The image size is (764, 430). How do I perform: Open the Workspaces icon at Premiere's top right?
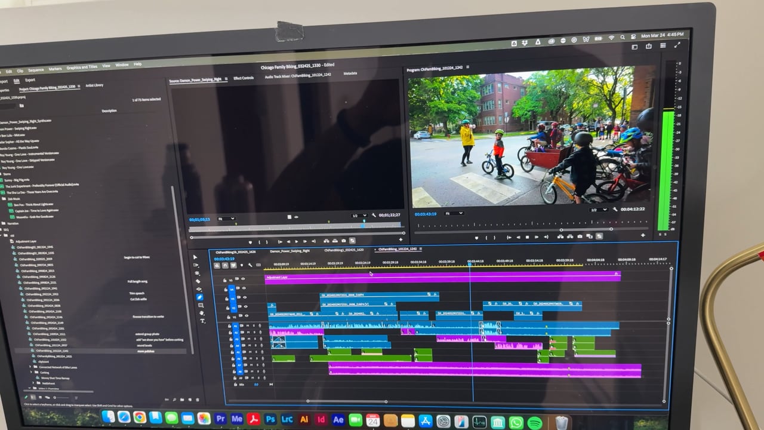click(x=636, y=46)
